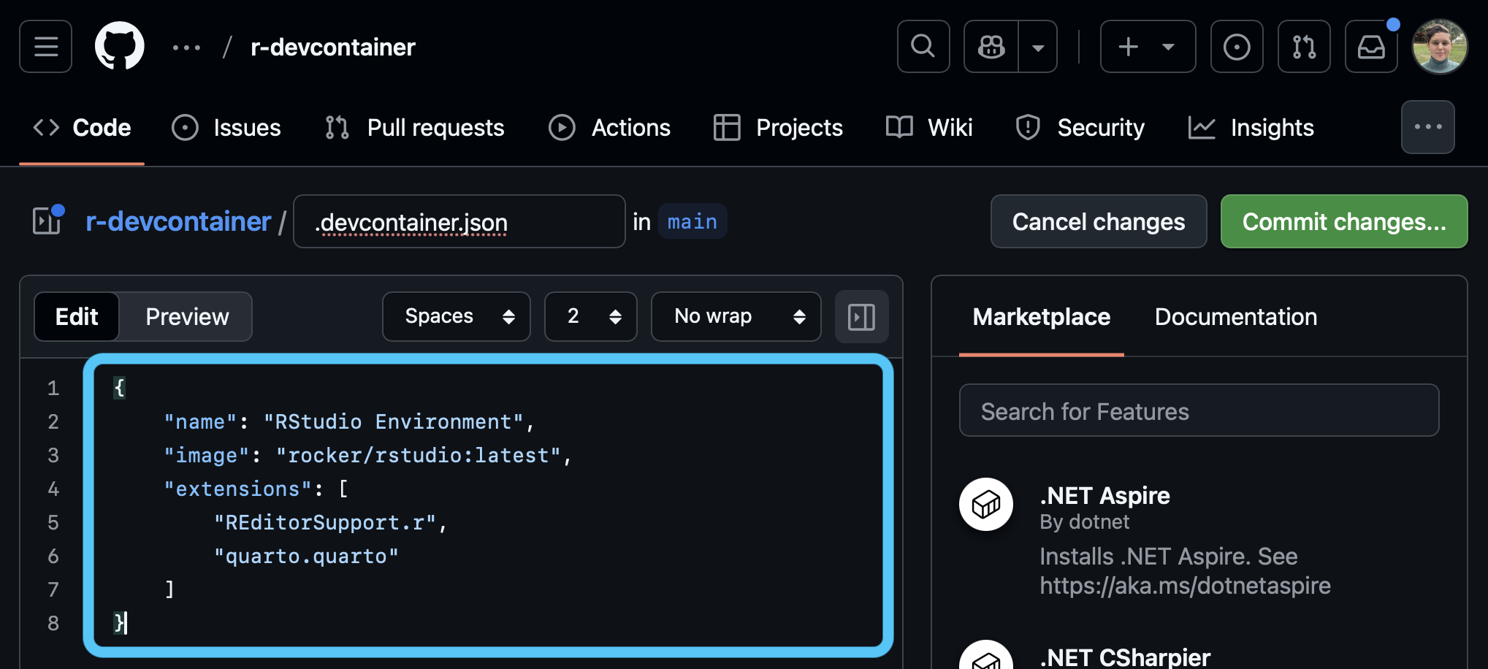Click Cancel changes button
1488x669 pixels.
point(1099,221)
